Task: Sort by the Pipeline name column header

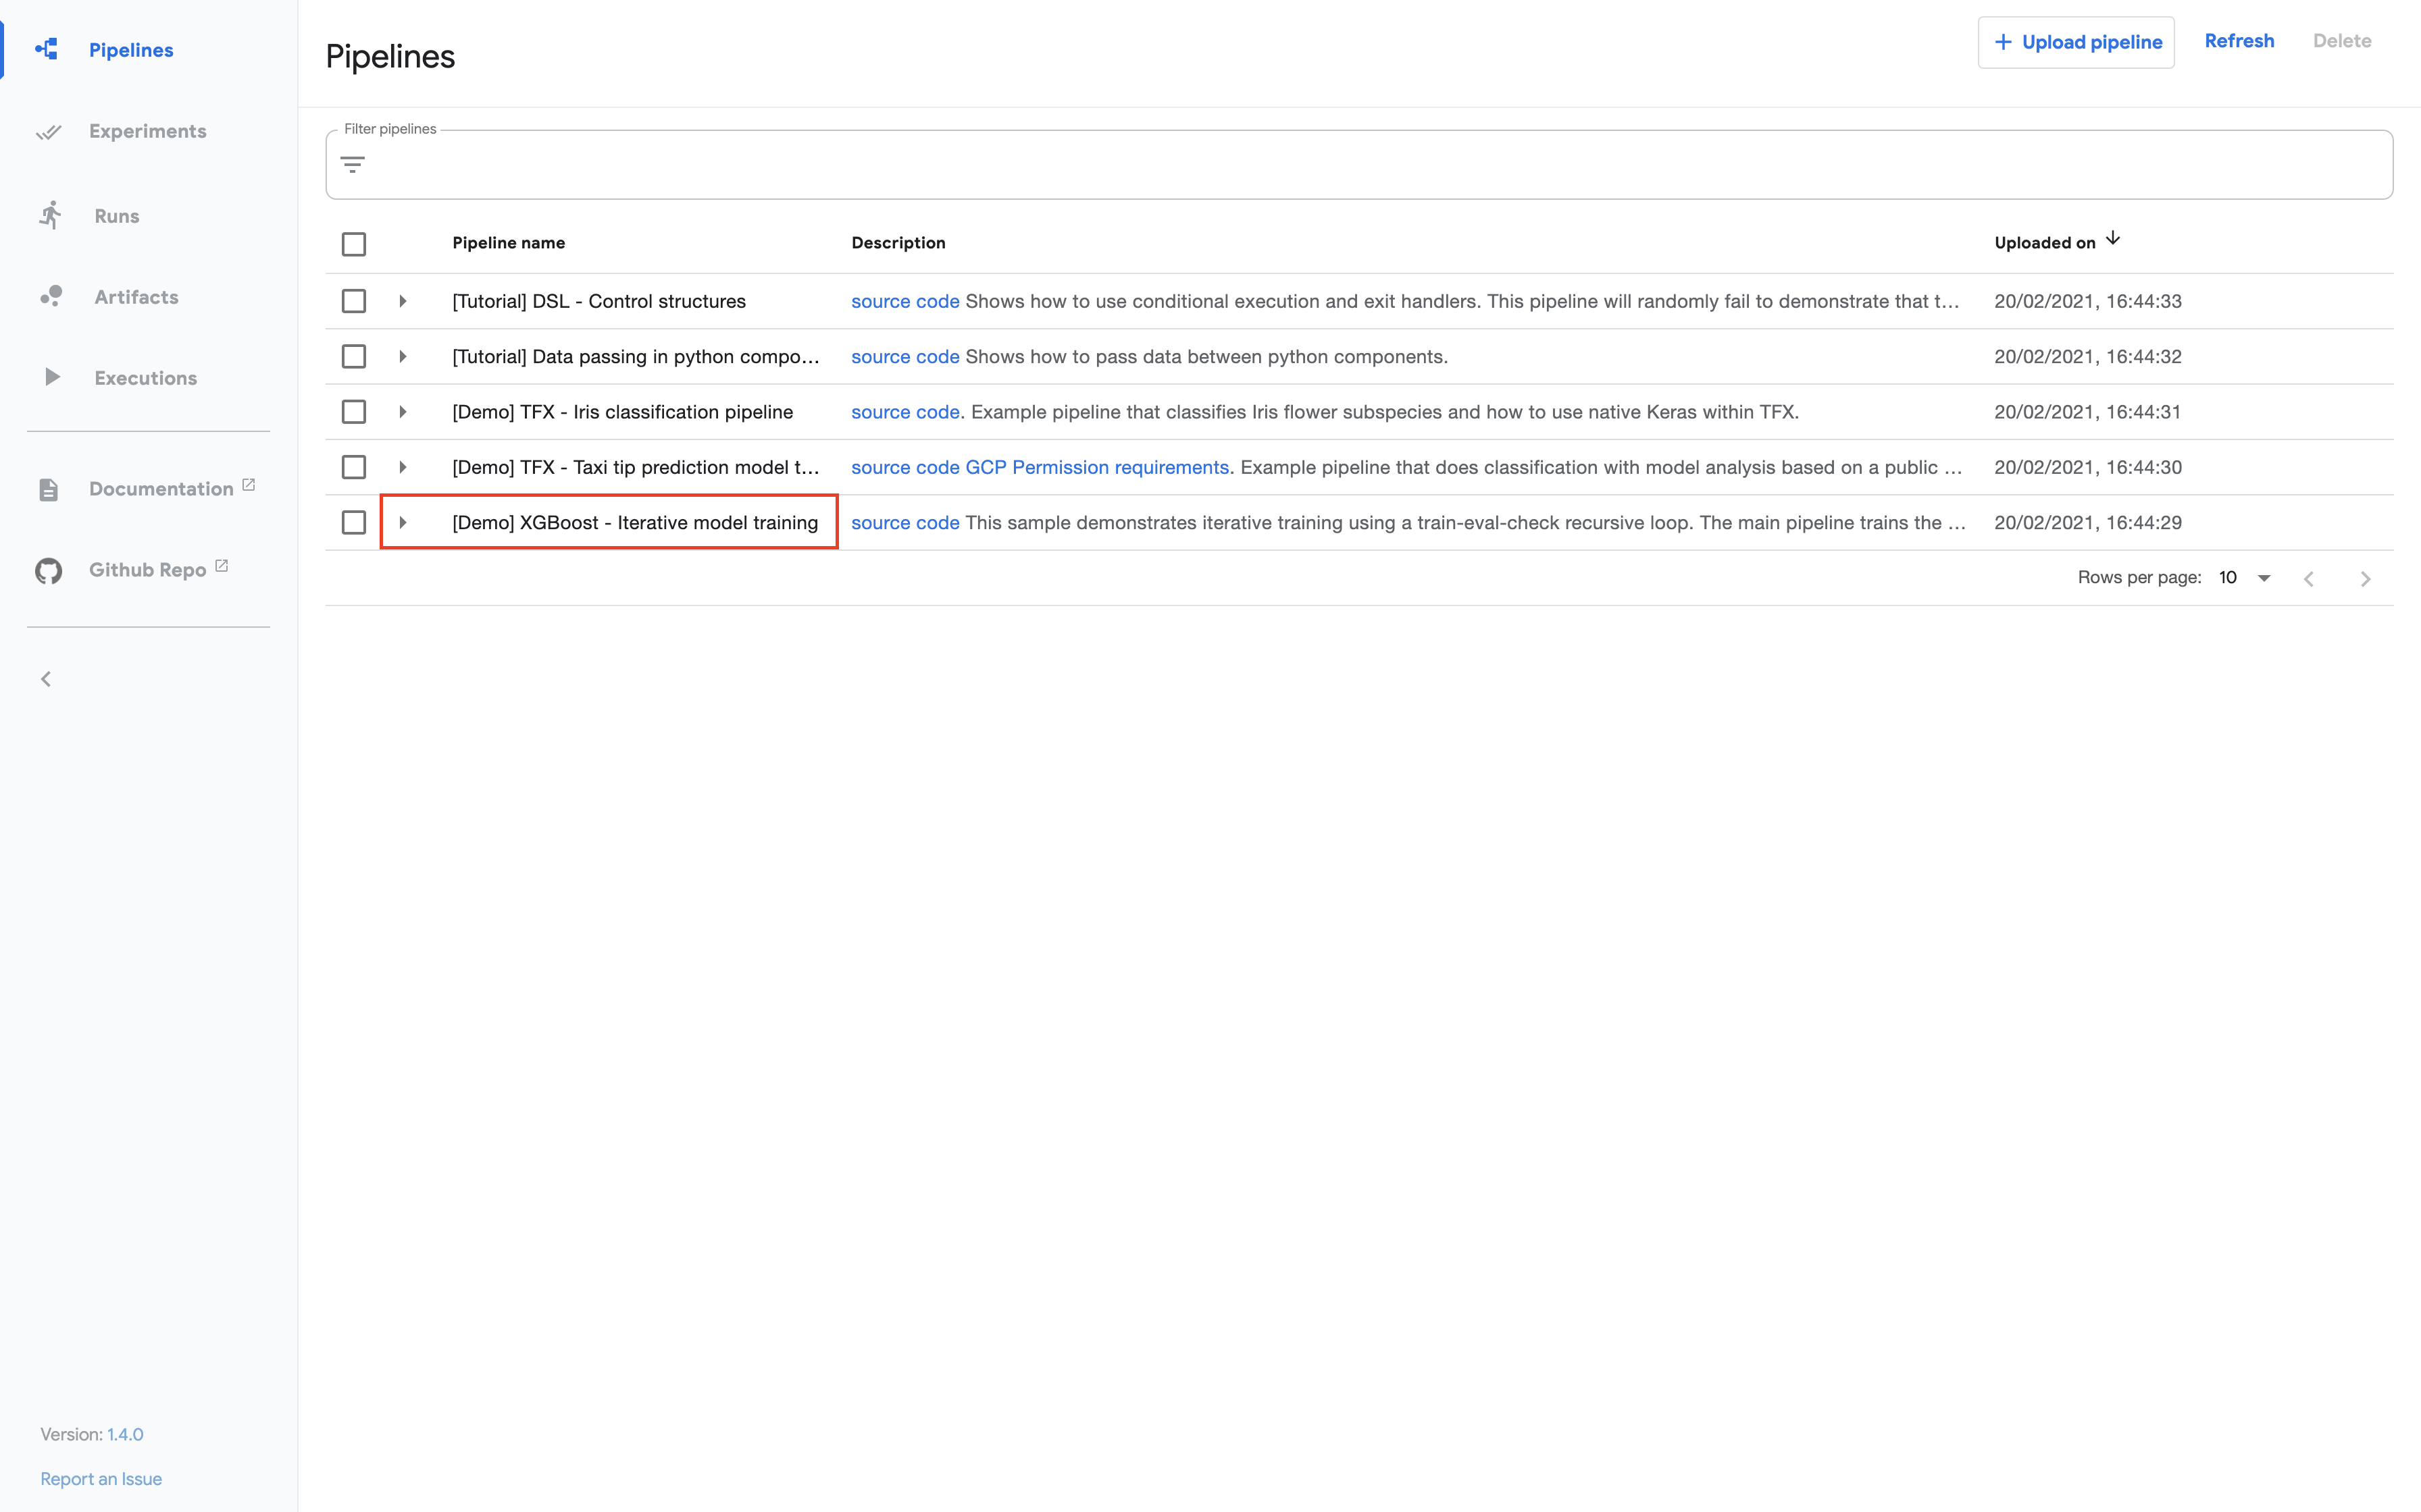Action: tap(508, 242)
